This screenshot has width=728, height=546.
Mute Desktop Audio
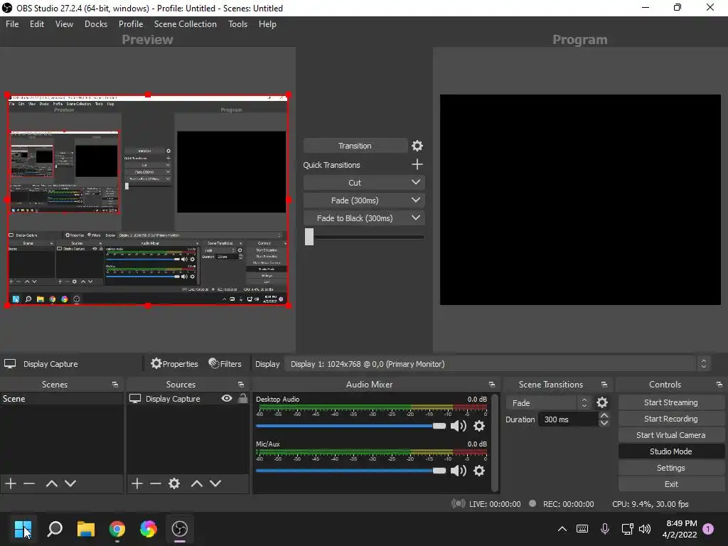pos(459,426)
